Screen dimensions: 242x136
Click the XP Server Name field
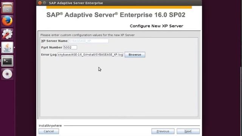88,41
